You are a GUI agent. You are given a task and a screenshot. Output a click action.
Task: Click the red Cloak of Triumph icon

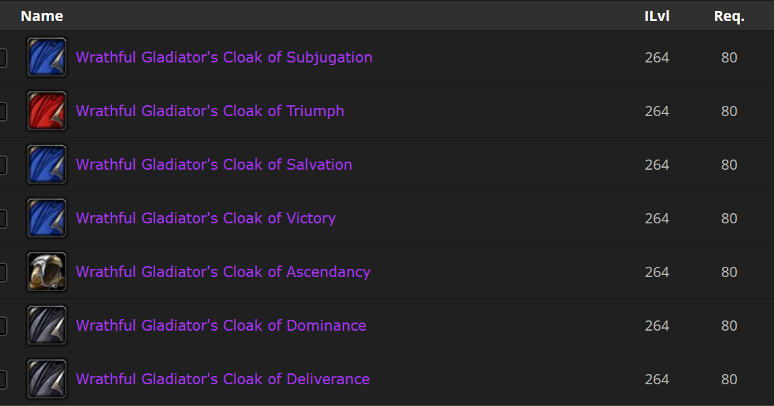(x=47, y=111)
